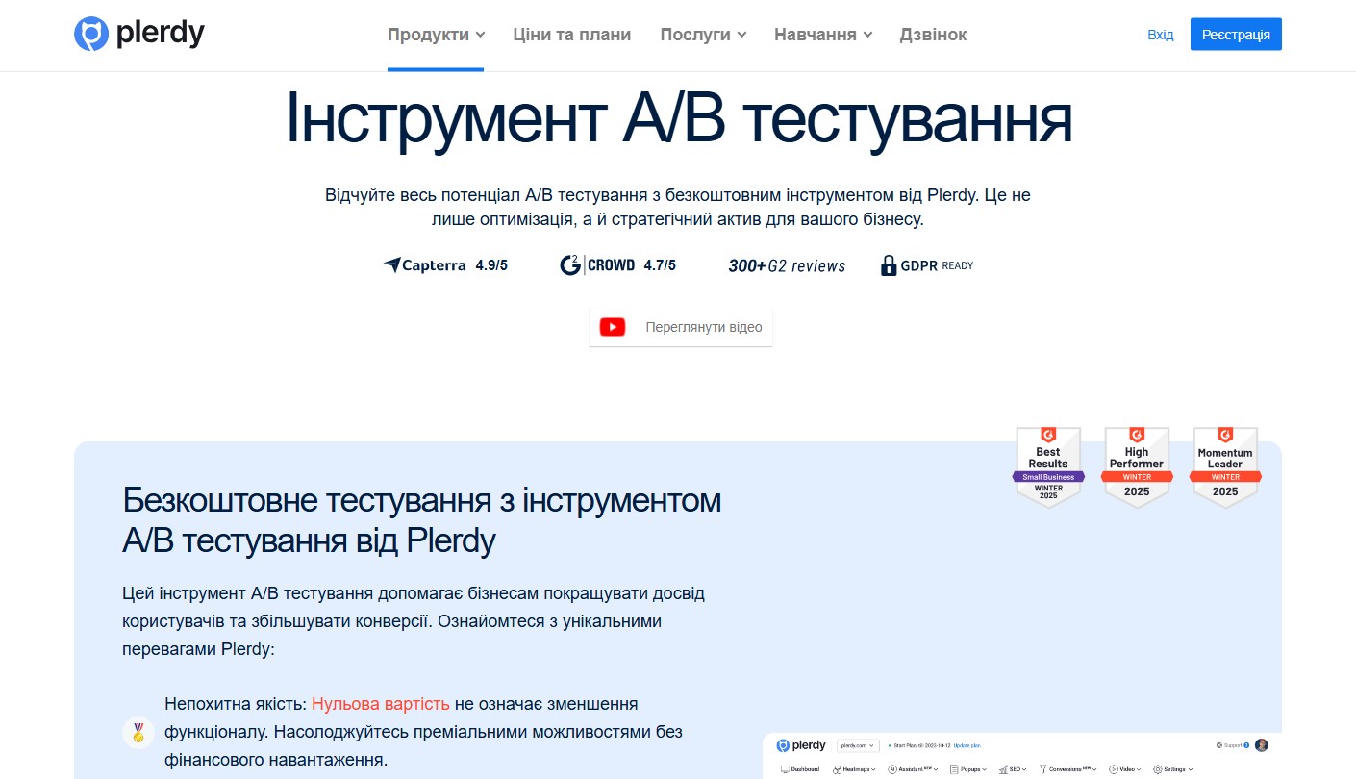Expand Popups in the dashboard preview

pyautogui.click(x=968, y=769)
